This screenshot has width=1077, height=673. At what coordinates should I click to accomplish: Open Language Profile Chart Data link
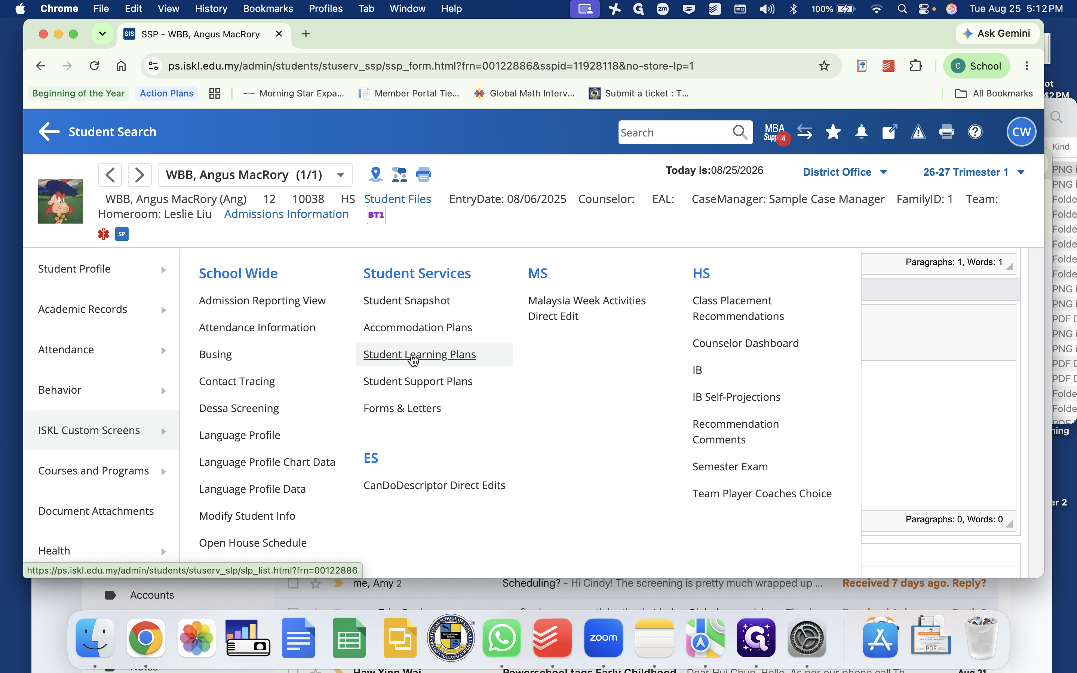267,462
